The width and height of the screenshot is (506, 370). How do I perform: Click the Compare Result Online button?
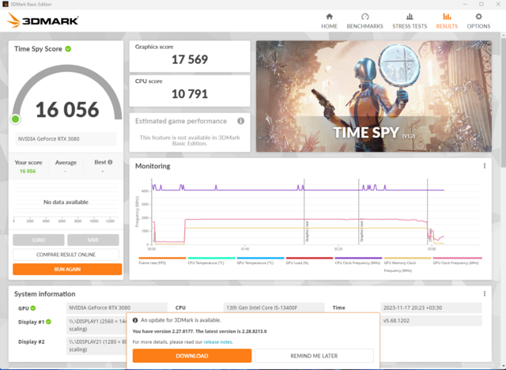click(66, 254)
